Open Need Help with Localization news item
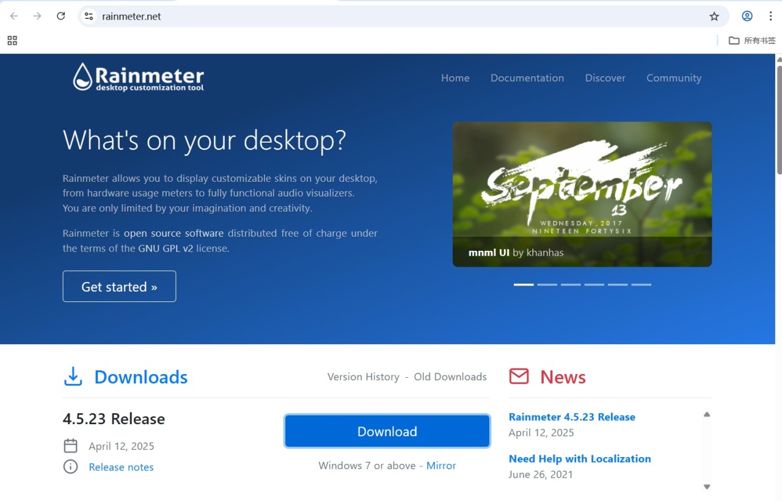 pyautogui.click(x=580, y=459)
